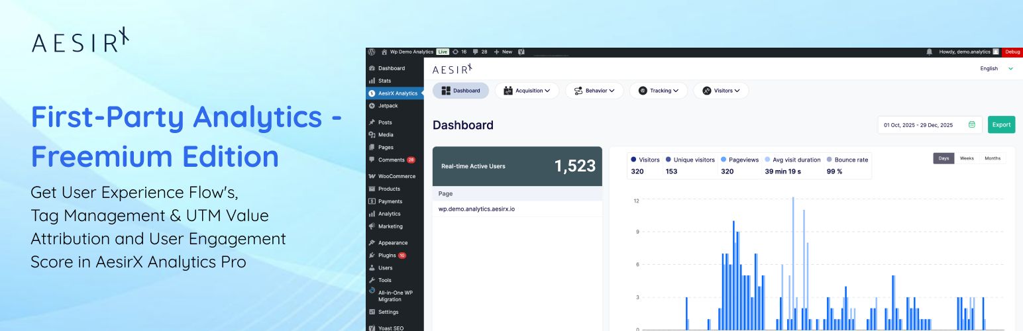Open the comments bubble showing 28 in admin bar
The height and width of the screenshot is (331, 1023).
pyautogui.click(x=480, y=52)
